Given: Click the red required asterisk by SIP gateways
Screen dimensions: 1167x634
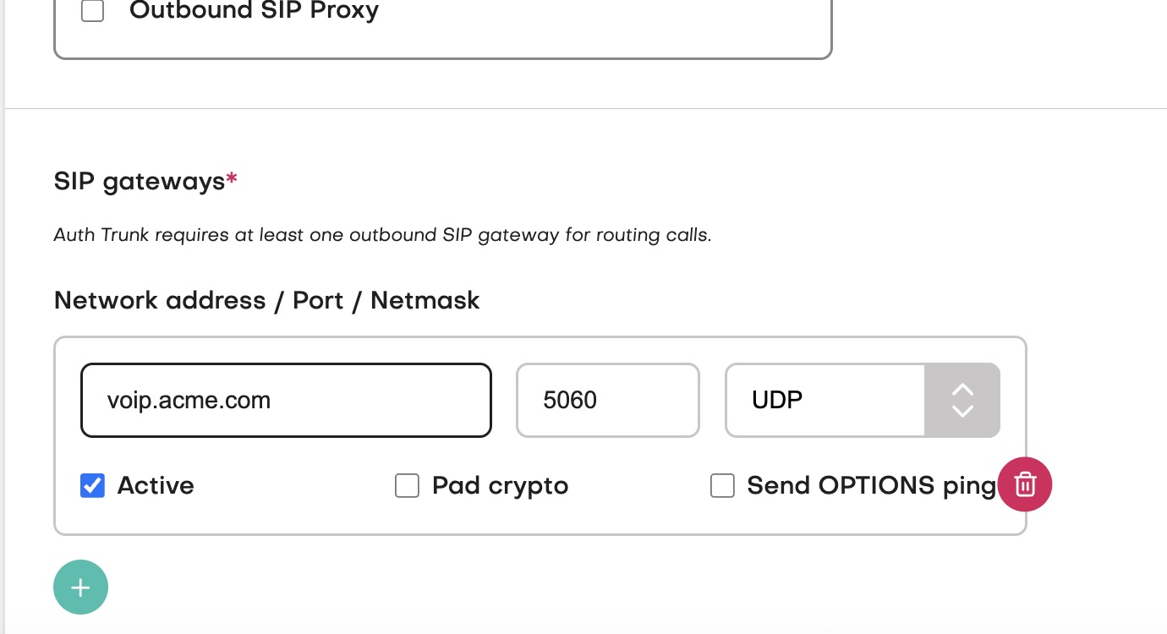Looking at the screenshot, I should click(x=232, y=180).
